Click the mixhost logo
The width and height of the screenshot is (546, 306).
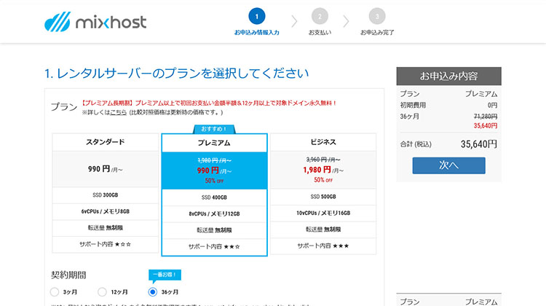(x=95, y=22)
